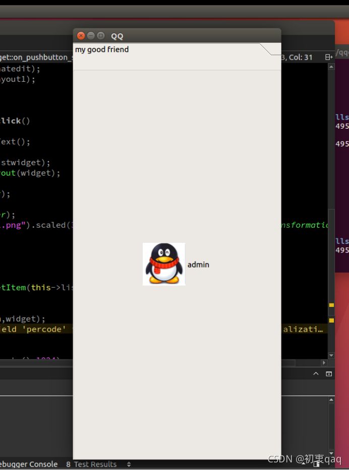
Task: Maximize the output pane icon
Action: pyautogui.click(x=329, y=374)
